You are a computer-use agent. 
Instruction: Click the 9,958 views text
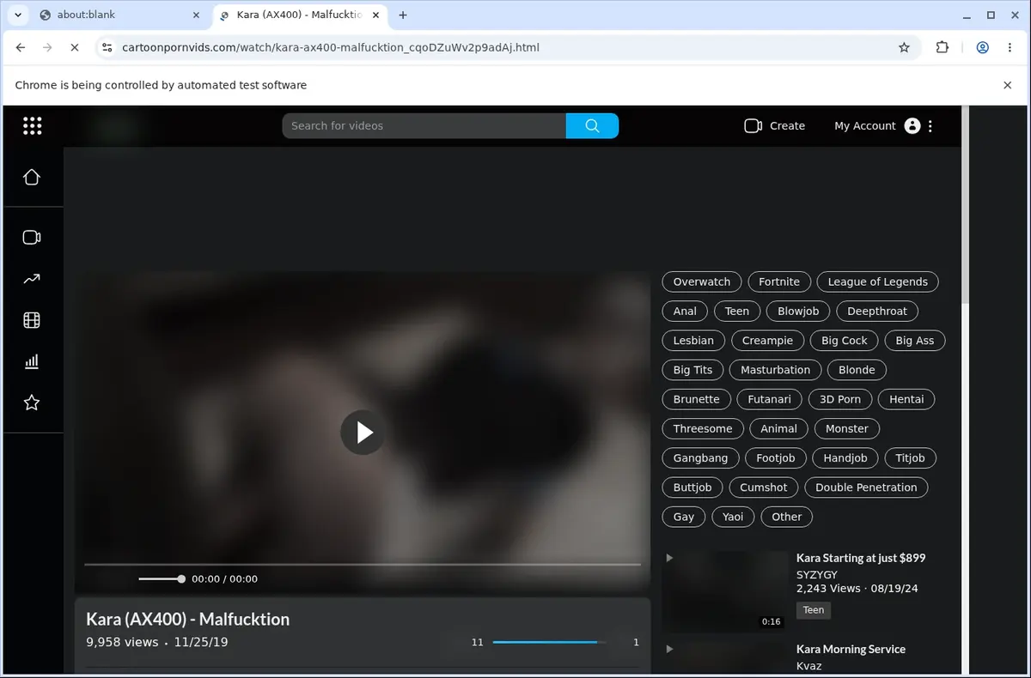pyautogui.click(x=122, y=642)
